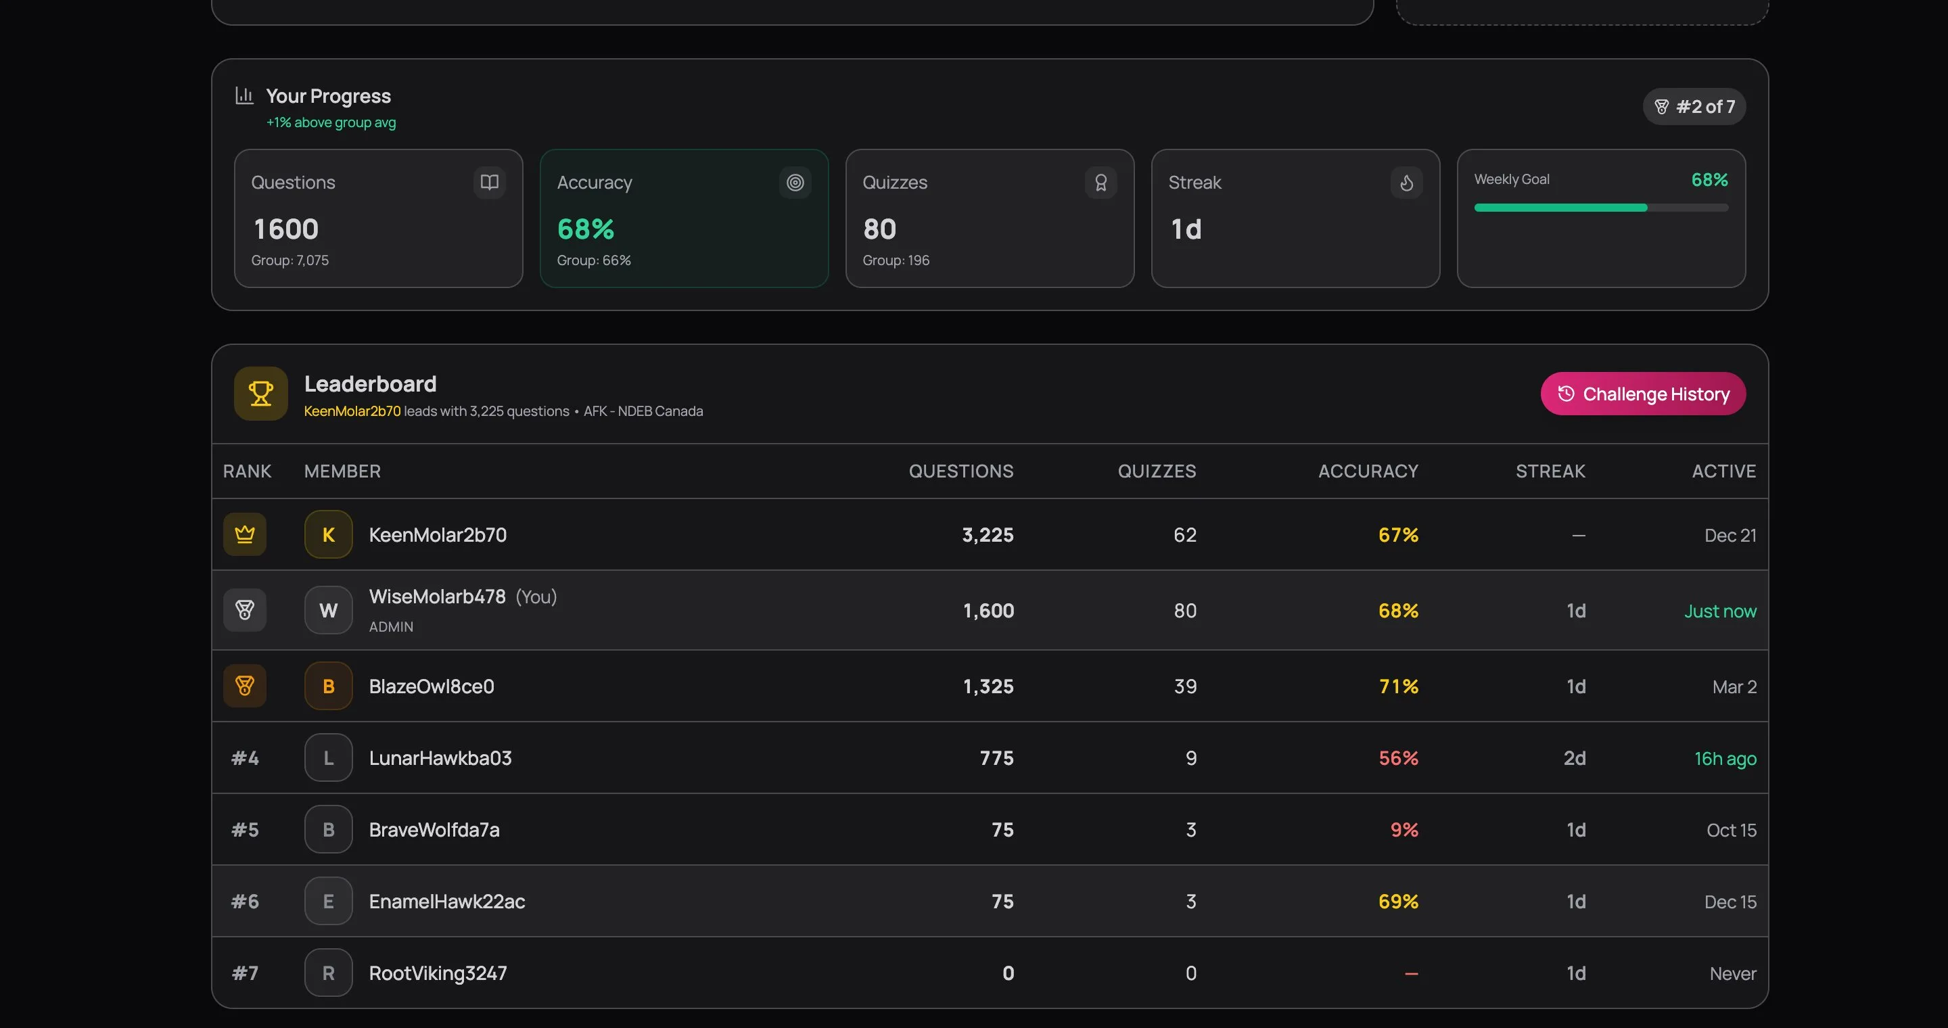
Task: Click the QUESTIONS column header
Action: [961, 471]
